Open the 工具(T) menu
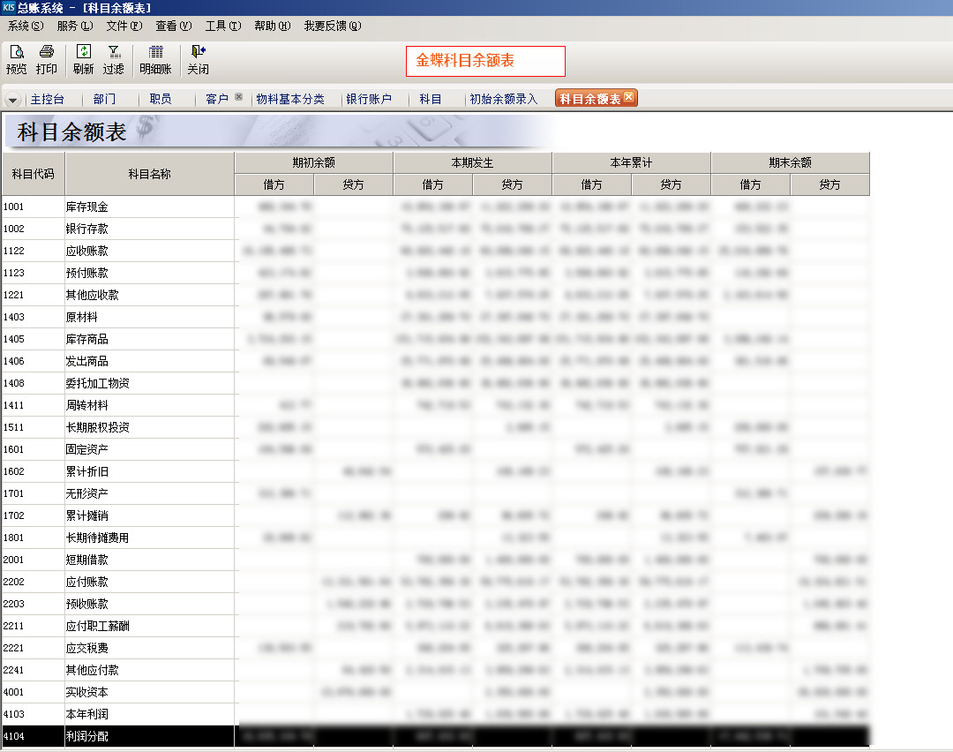The width and height of the screenshot is (953, 752). click(x=222, y=26)
